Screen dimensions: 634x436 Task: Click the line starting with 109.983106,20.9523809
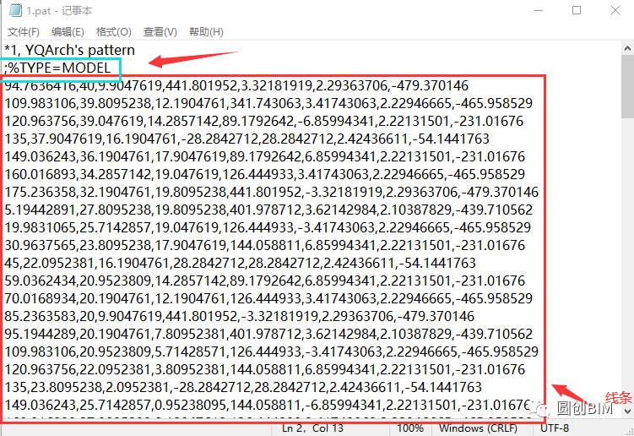[x=271, y=352]
